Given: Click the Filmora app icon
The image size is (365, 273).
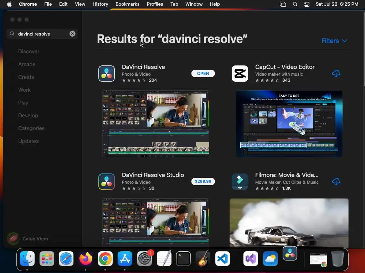Looking at the screenshot, I should point(240,182).
